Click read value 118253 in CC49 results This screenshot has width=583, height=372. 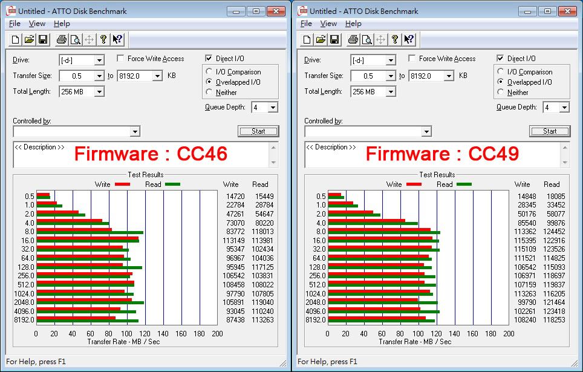point(555,320)
